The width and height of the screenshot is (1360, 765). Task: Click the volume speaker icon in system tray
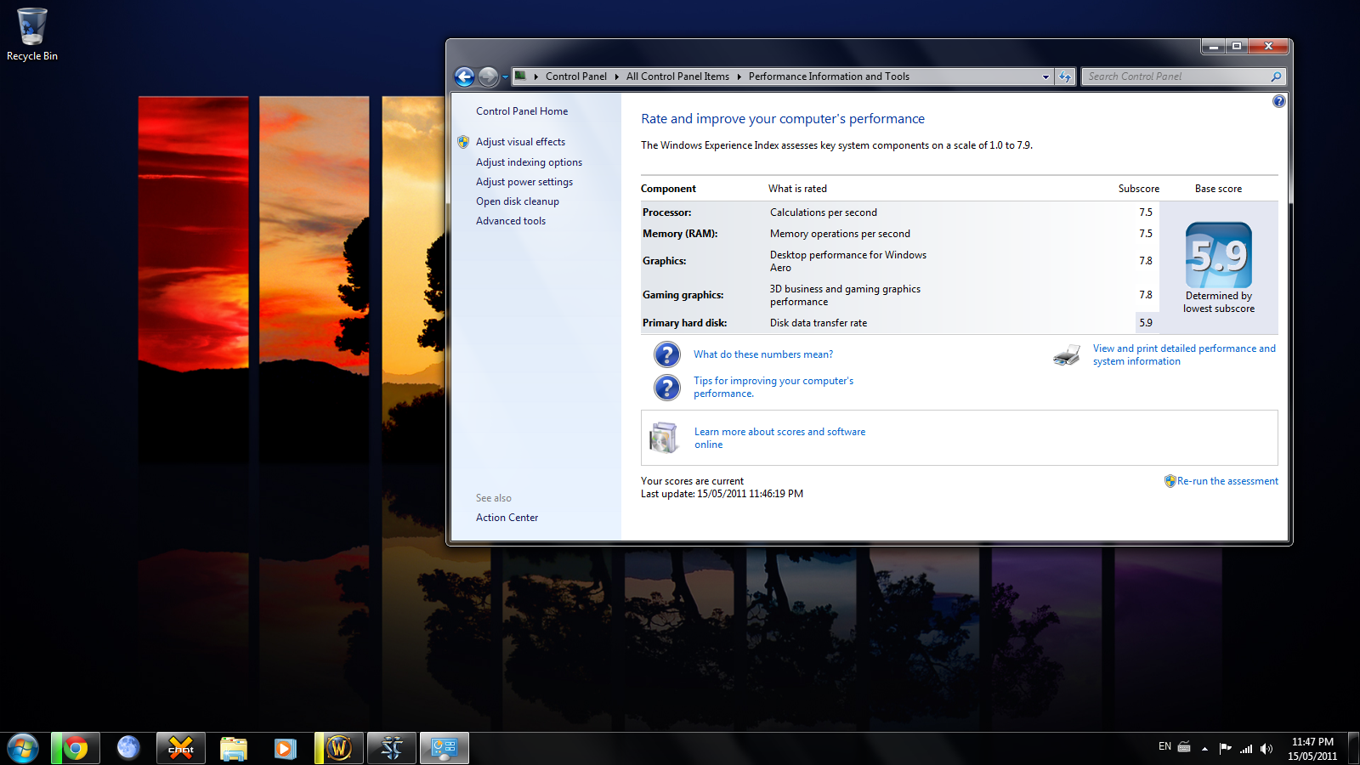coord(1266,748)
